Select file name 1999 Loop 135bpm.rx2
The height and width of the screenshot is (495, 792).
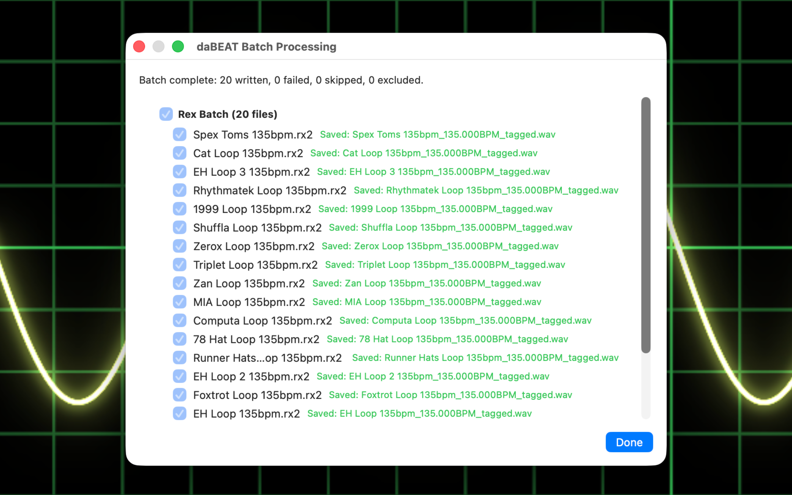(x=252, y=209)
